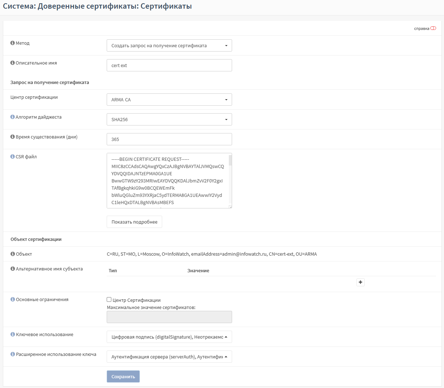
Task: Expand Ключевое использование multi-select list
Action: (x=169, y=337)
